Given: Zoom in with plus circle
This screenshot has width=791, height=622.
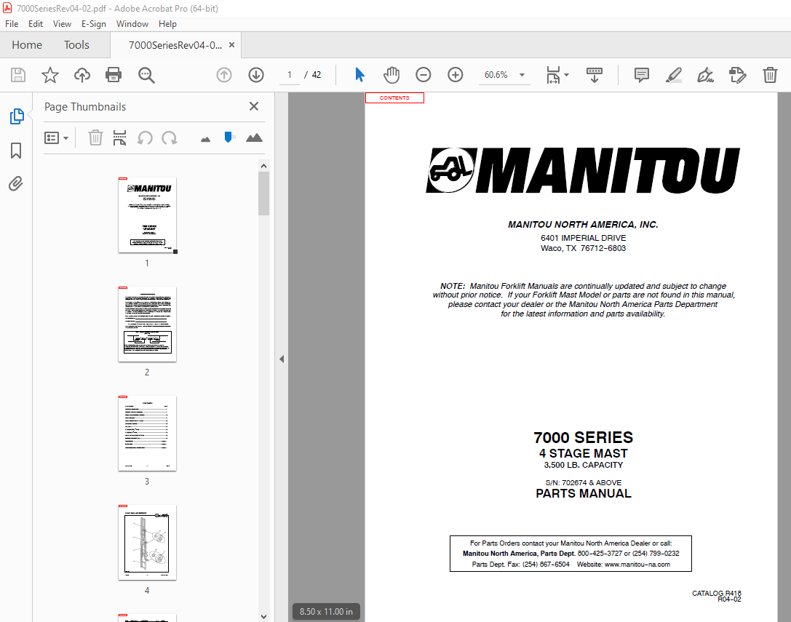Looking at the screenshot, I should point(455,75).
